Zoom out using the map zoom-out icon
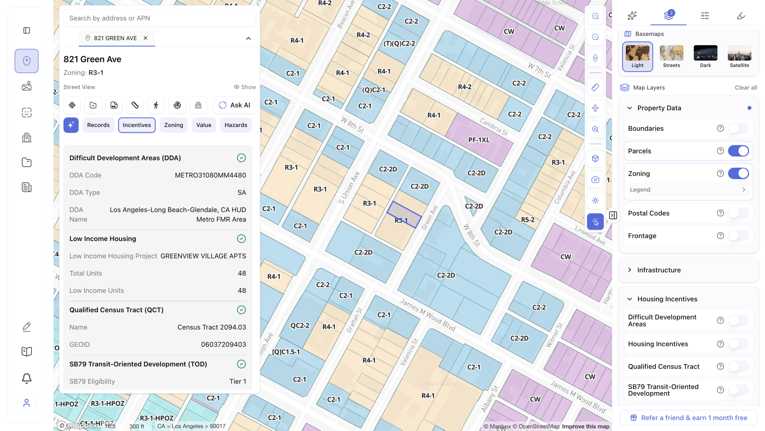This screenshot has height=431, width=765. point(595,37)
